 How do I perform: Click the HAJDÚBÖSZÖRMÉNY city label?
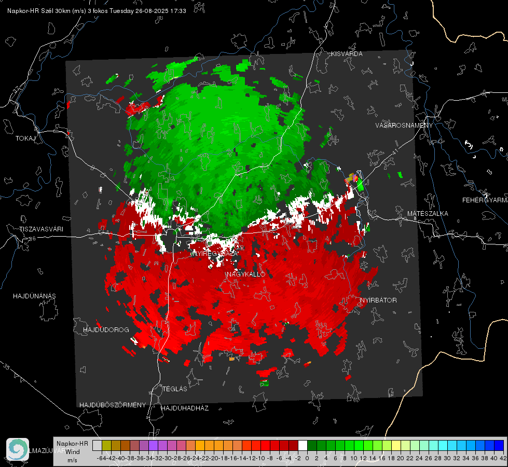tap(113, 405)
